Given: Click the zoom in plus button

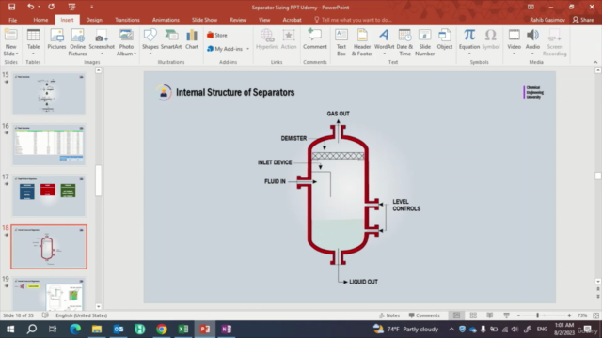Looking at the screenshot, I should [569, 315].
